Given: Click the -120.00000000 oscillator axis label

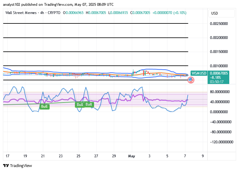Looking at the screenshot, I should (221, 142).
